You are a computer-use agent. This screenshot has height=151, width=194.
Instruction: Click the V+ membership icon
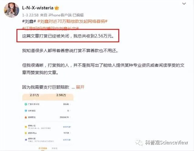(x=26, y=133)
